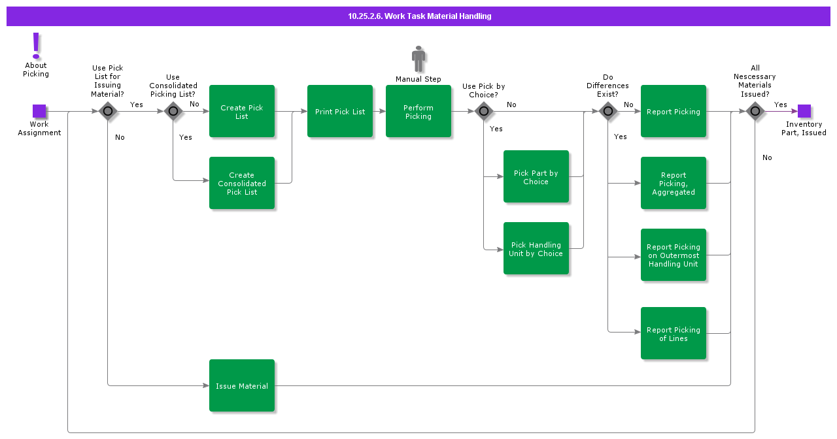Open the Pick Part by Choice activity
The image size is (837, 439).
[536, 176]
